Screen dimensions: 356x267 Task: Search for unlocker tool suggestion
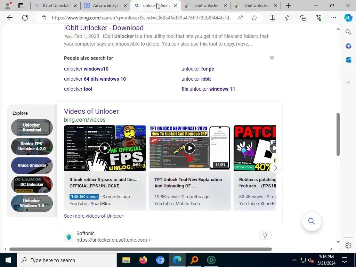click(78, 89)
